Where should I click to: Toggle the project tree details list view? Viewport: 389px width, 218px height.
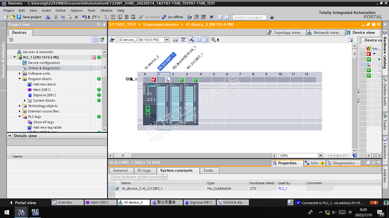point(95,39)
